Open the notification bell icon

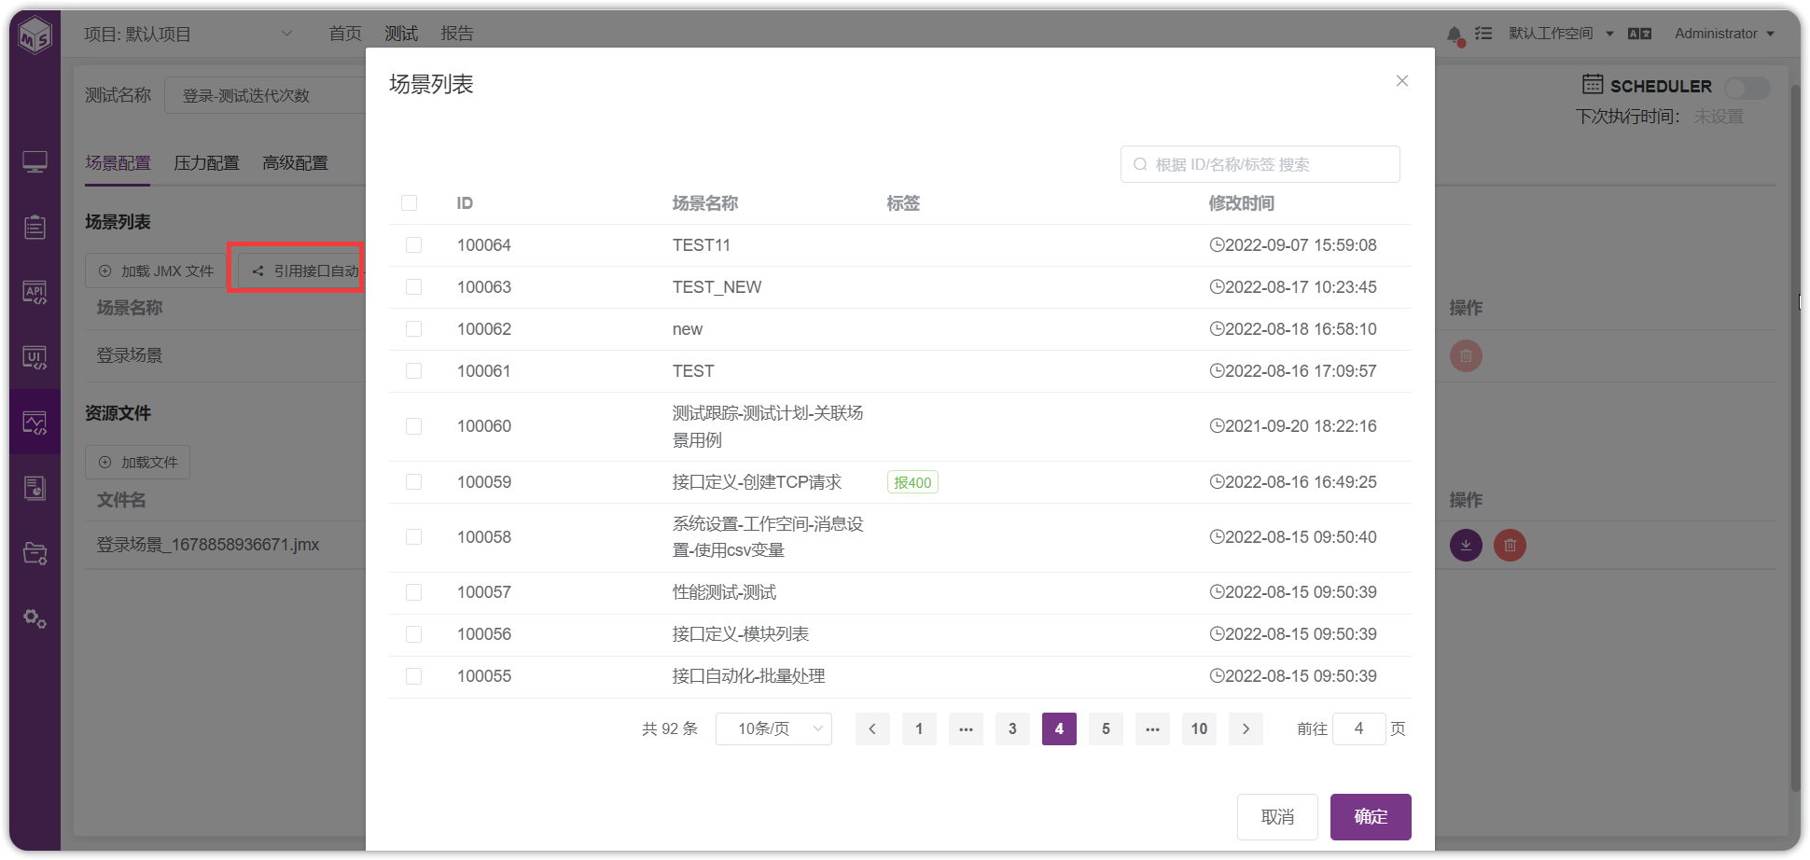pos(1455,35)
